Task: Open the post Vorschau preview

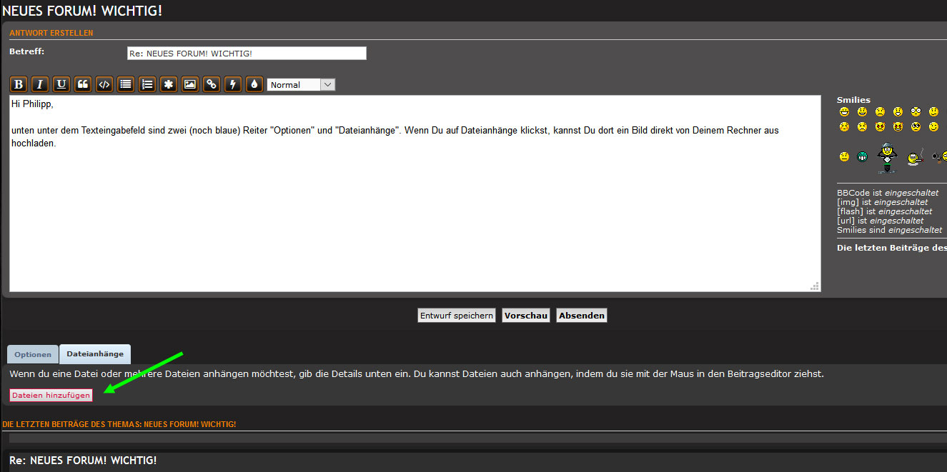Action: (x=526, y=316)
